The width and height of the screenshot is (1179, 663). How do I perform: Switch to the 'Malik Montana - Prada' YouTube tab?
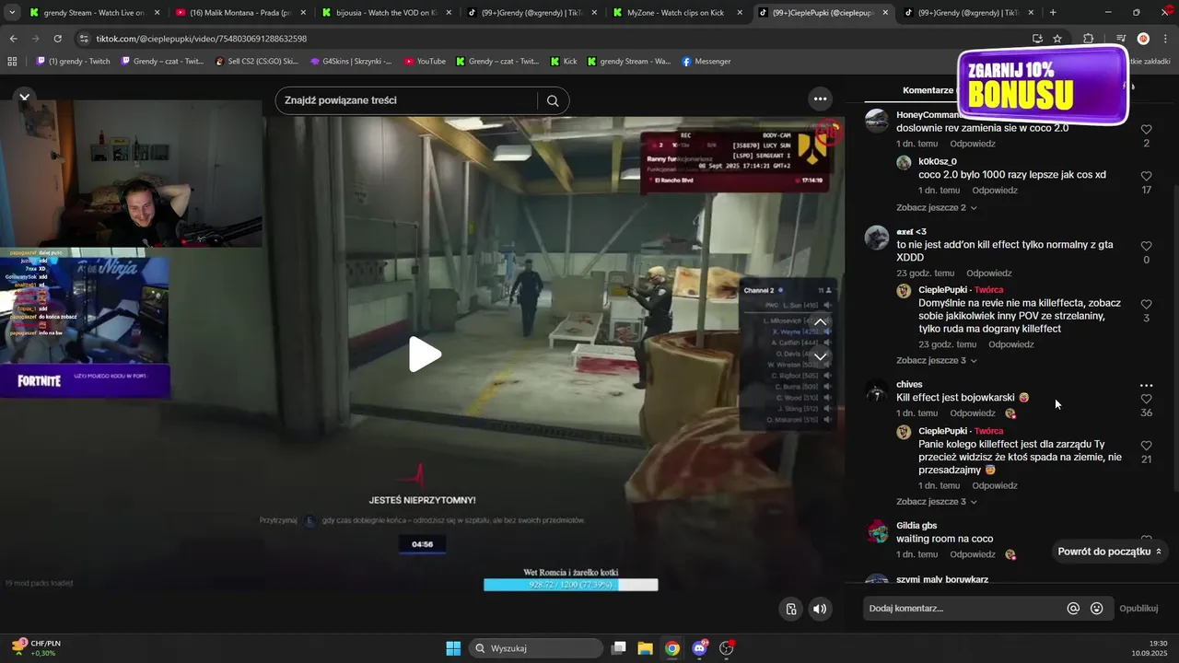(241, 13)
